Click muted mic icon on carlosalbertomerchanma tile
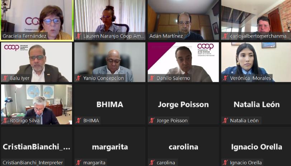This screenshot has height=166, width=291. coord(225,36)
